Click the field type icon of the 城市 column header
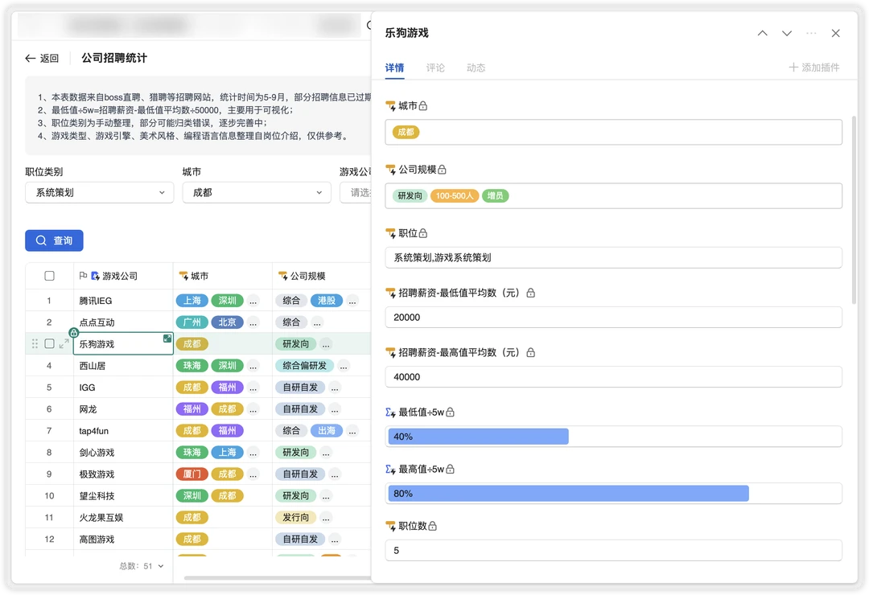The width and height of the screenshot is (869, 595). [183, 276]
